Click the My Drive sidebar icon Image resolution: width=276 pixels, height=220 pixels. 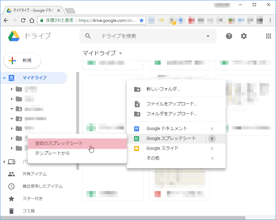pos(11,78)
